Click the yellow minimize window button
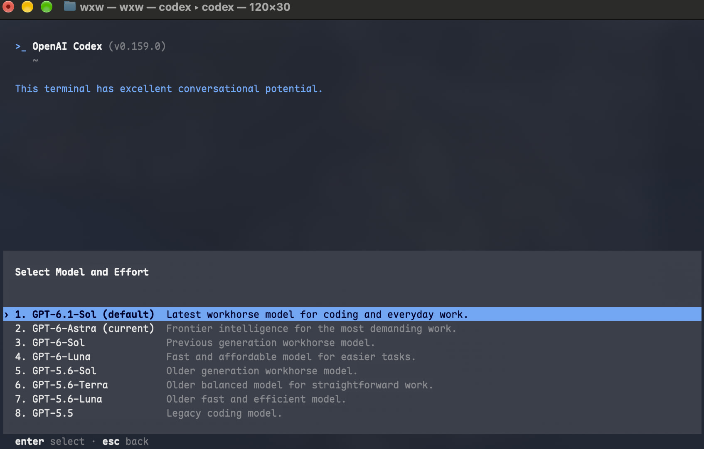Image resolution: width=704 pixels, height=449 pixels. (x=27, y=7)
